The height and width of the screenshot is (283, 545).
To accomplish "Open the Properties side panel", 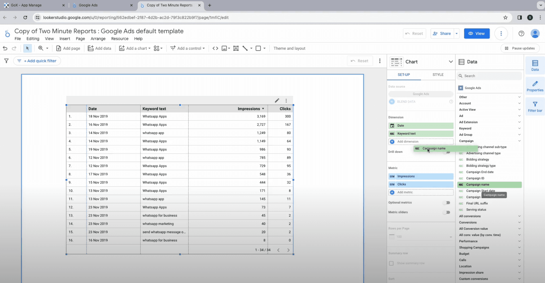I will coord(535,86).
